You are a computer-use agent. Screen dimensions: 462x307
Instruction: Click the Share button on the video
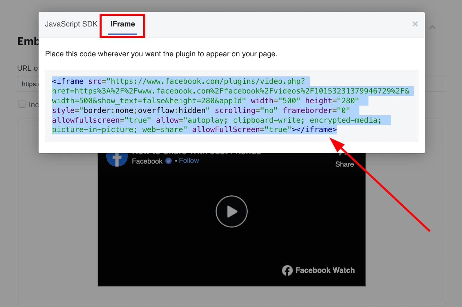tap(344, 164)
